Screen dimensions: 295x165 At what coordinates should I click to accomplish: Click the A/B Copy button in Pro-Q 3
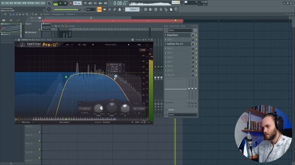82,45
